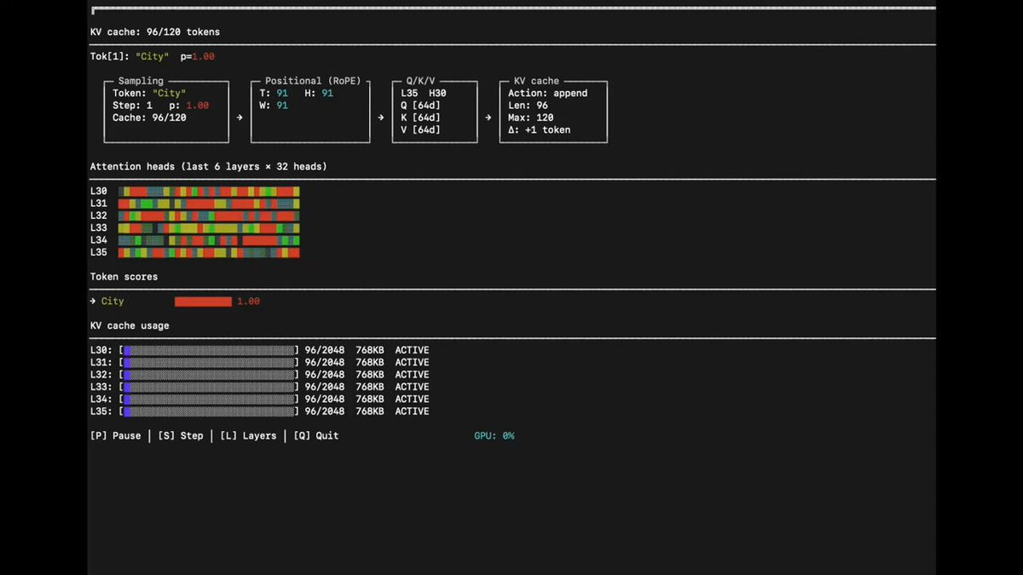1023x575 pixels.
Task: Click the ACTIVE status on the L30 row
Action: click(x=412, y=350)
